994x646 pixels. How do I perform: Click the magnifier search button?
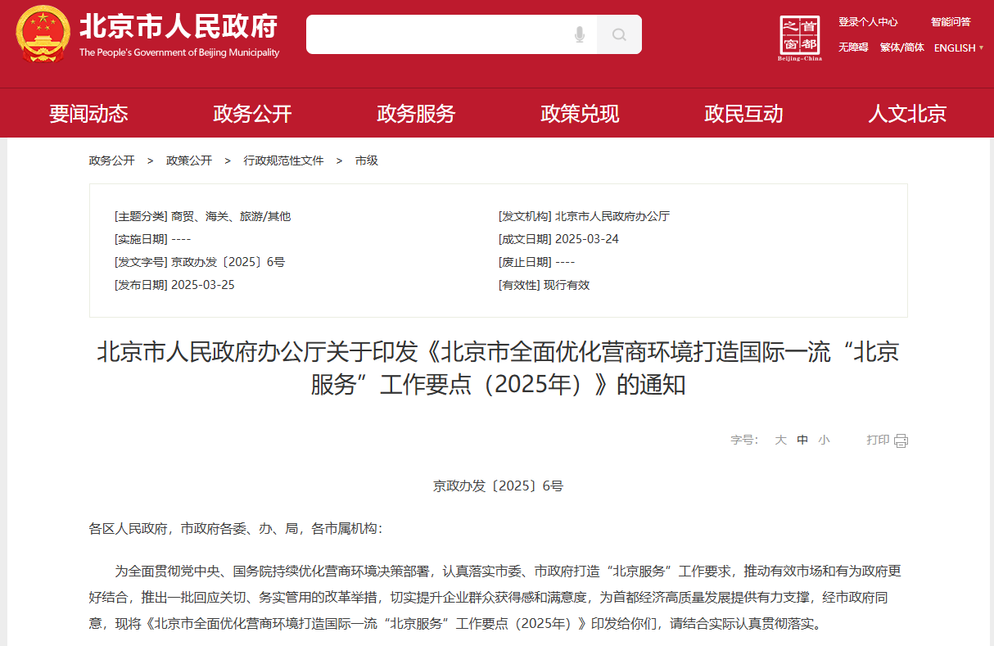pyautogui.click(x=619, y=34)
